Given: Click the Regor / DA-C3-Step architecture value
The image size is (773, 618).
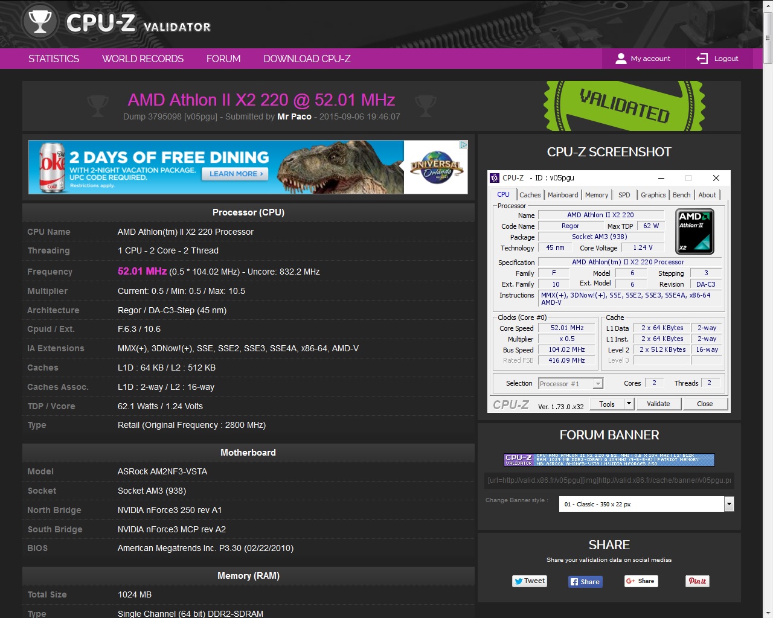Looking at the screenshot, I should point(172,310).
